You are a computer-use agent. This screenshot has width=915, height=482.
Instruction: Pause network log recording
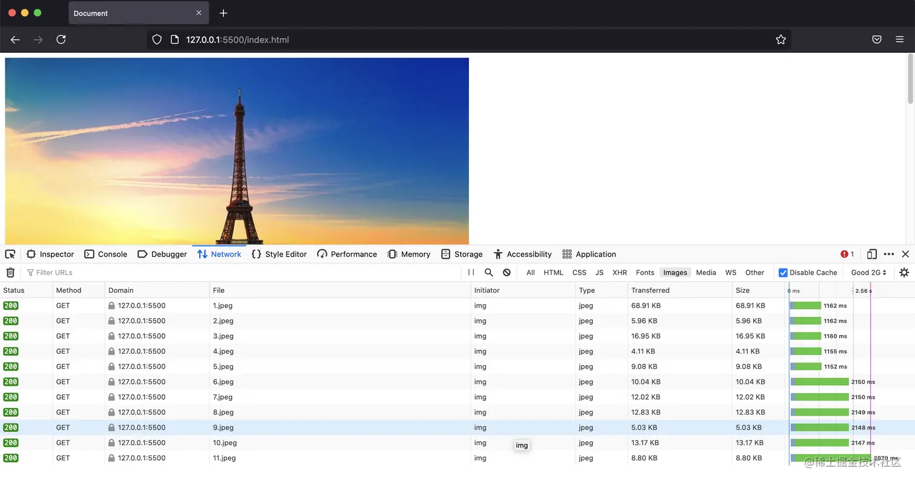(x=471, y=272)
